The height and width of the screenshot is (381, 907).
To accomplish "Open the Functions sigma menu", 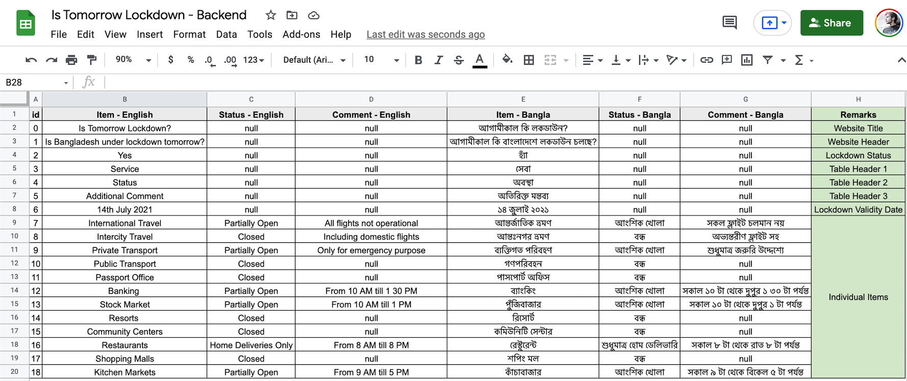I will click(x=803, y=60).
